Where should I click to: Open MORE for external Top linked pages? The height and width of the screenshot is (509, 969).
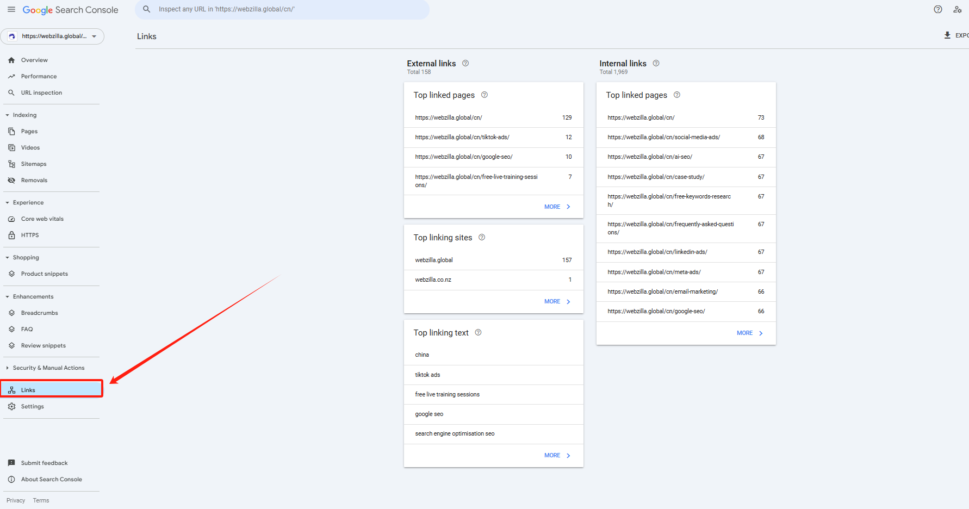[x=557, y=207]
